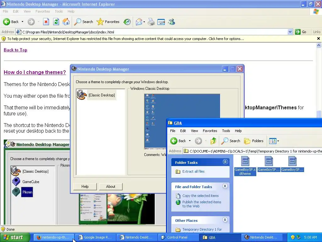
Task: Click the Back arrow in the GBA window
Action: (x=174, y=141)
